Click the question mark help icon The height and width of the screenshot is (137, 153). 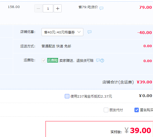click(x=102, y=61)
